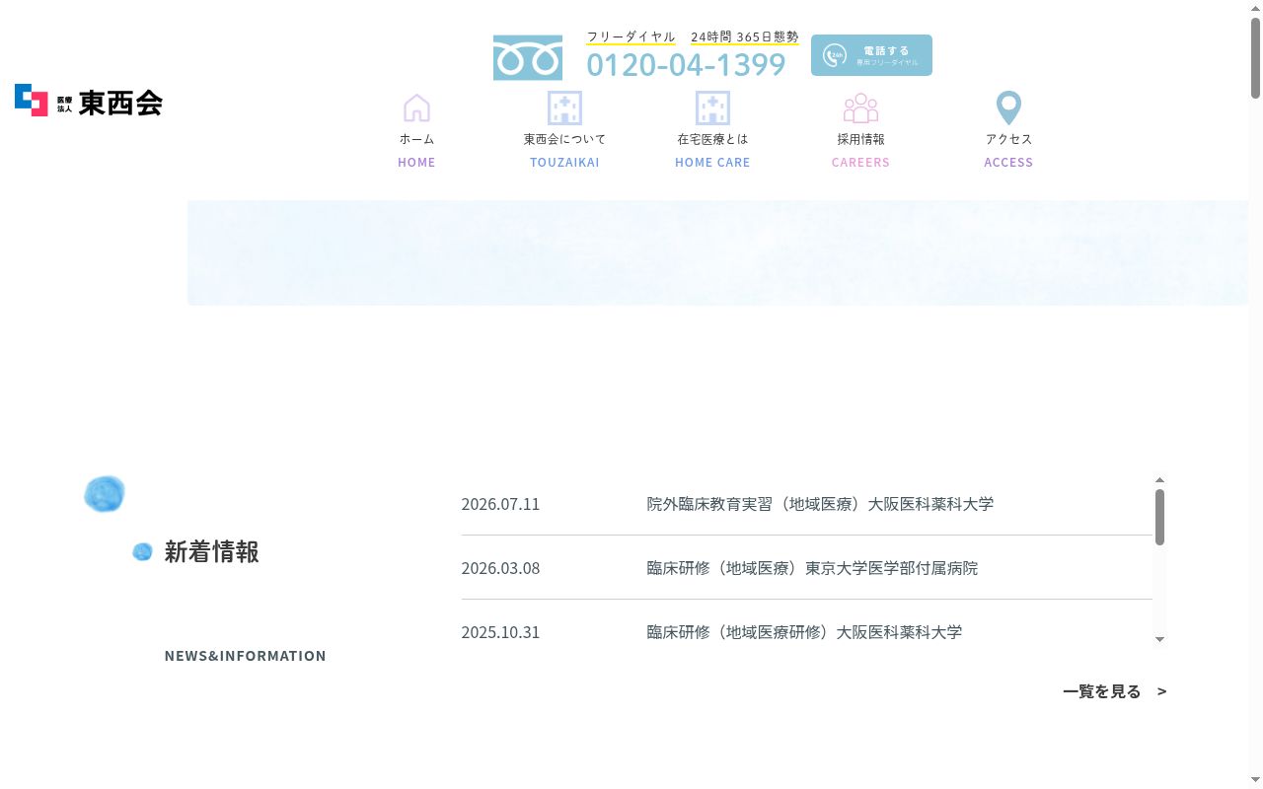Image resolution: width=1263 pixels, height=789 pixels.
Task: Click the page scrollbar down arrow
Action: coord(1255,781)
